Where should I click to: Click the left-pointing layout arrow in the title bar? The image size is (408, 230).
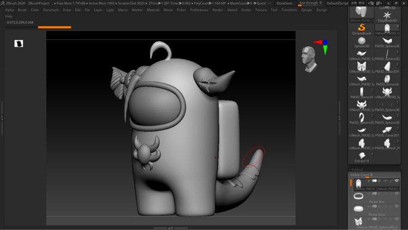(x=355, y=3)
